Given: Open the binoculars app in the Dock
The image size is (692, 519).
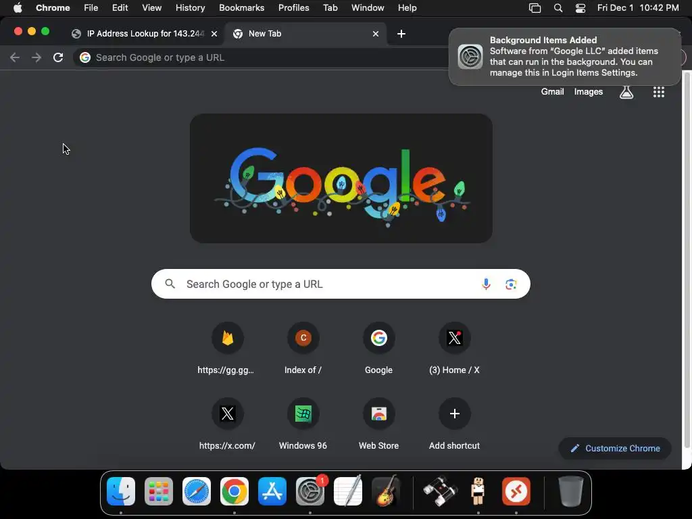Looking at the screenshot, I should pos(440,491).
